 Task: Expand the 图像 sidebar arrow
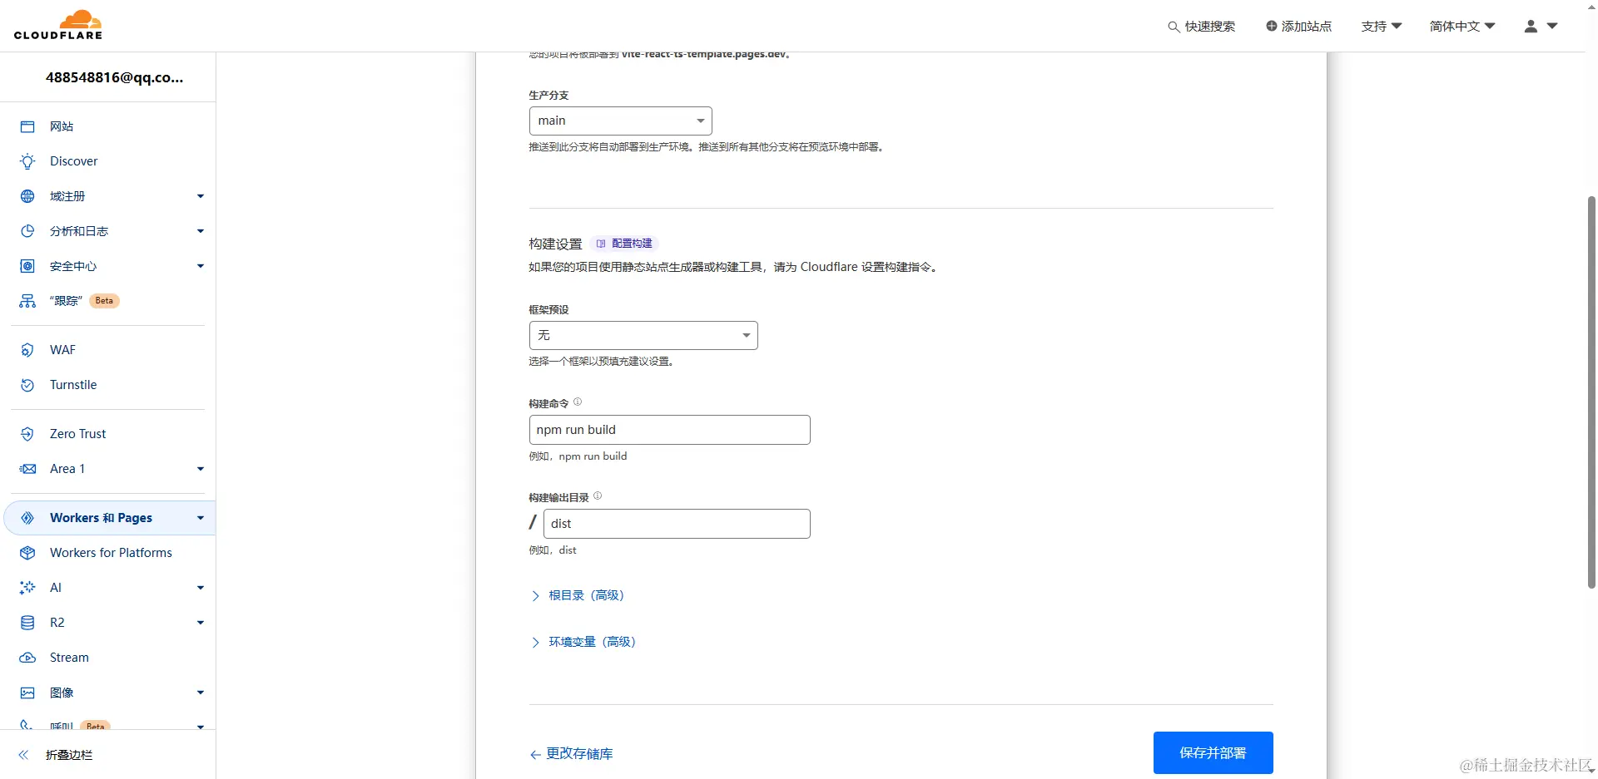pyautogui.click(x=200, y=693)
